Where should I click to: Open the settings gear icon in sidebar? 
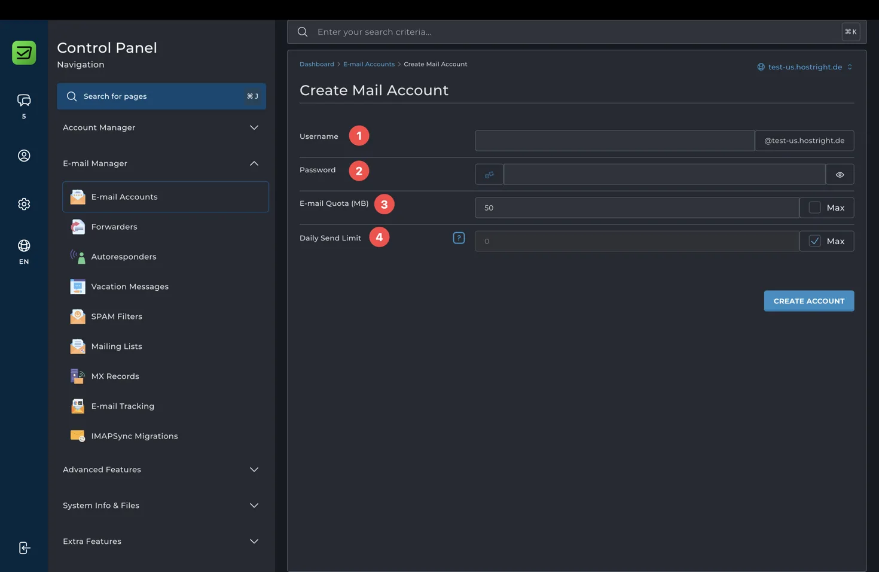coord(24,204)
